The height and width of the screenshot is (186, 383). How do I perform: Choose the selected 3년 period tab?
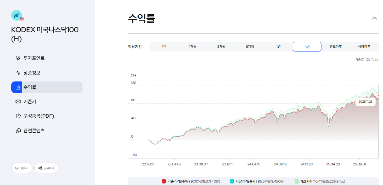pos(307,46)
